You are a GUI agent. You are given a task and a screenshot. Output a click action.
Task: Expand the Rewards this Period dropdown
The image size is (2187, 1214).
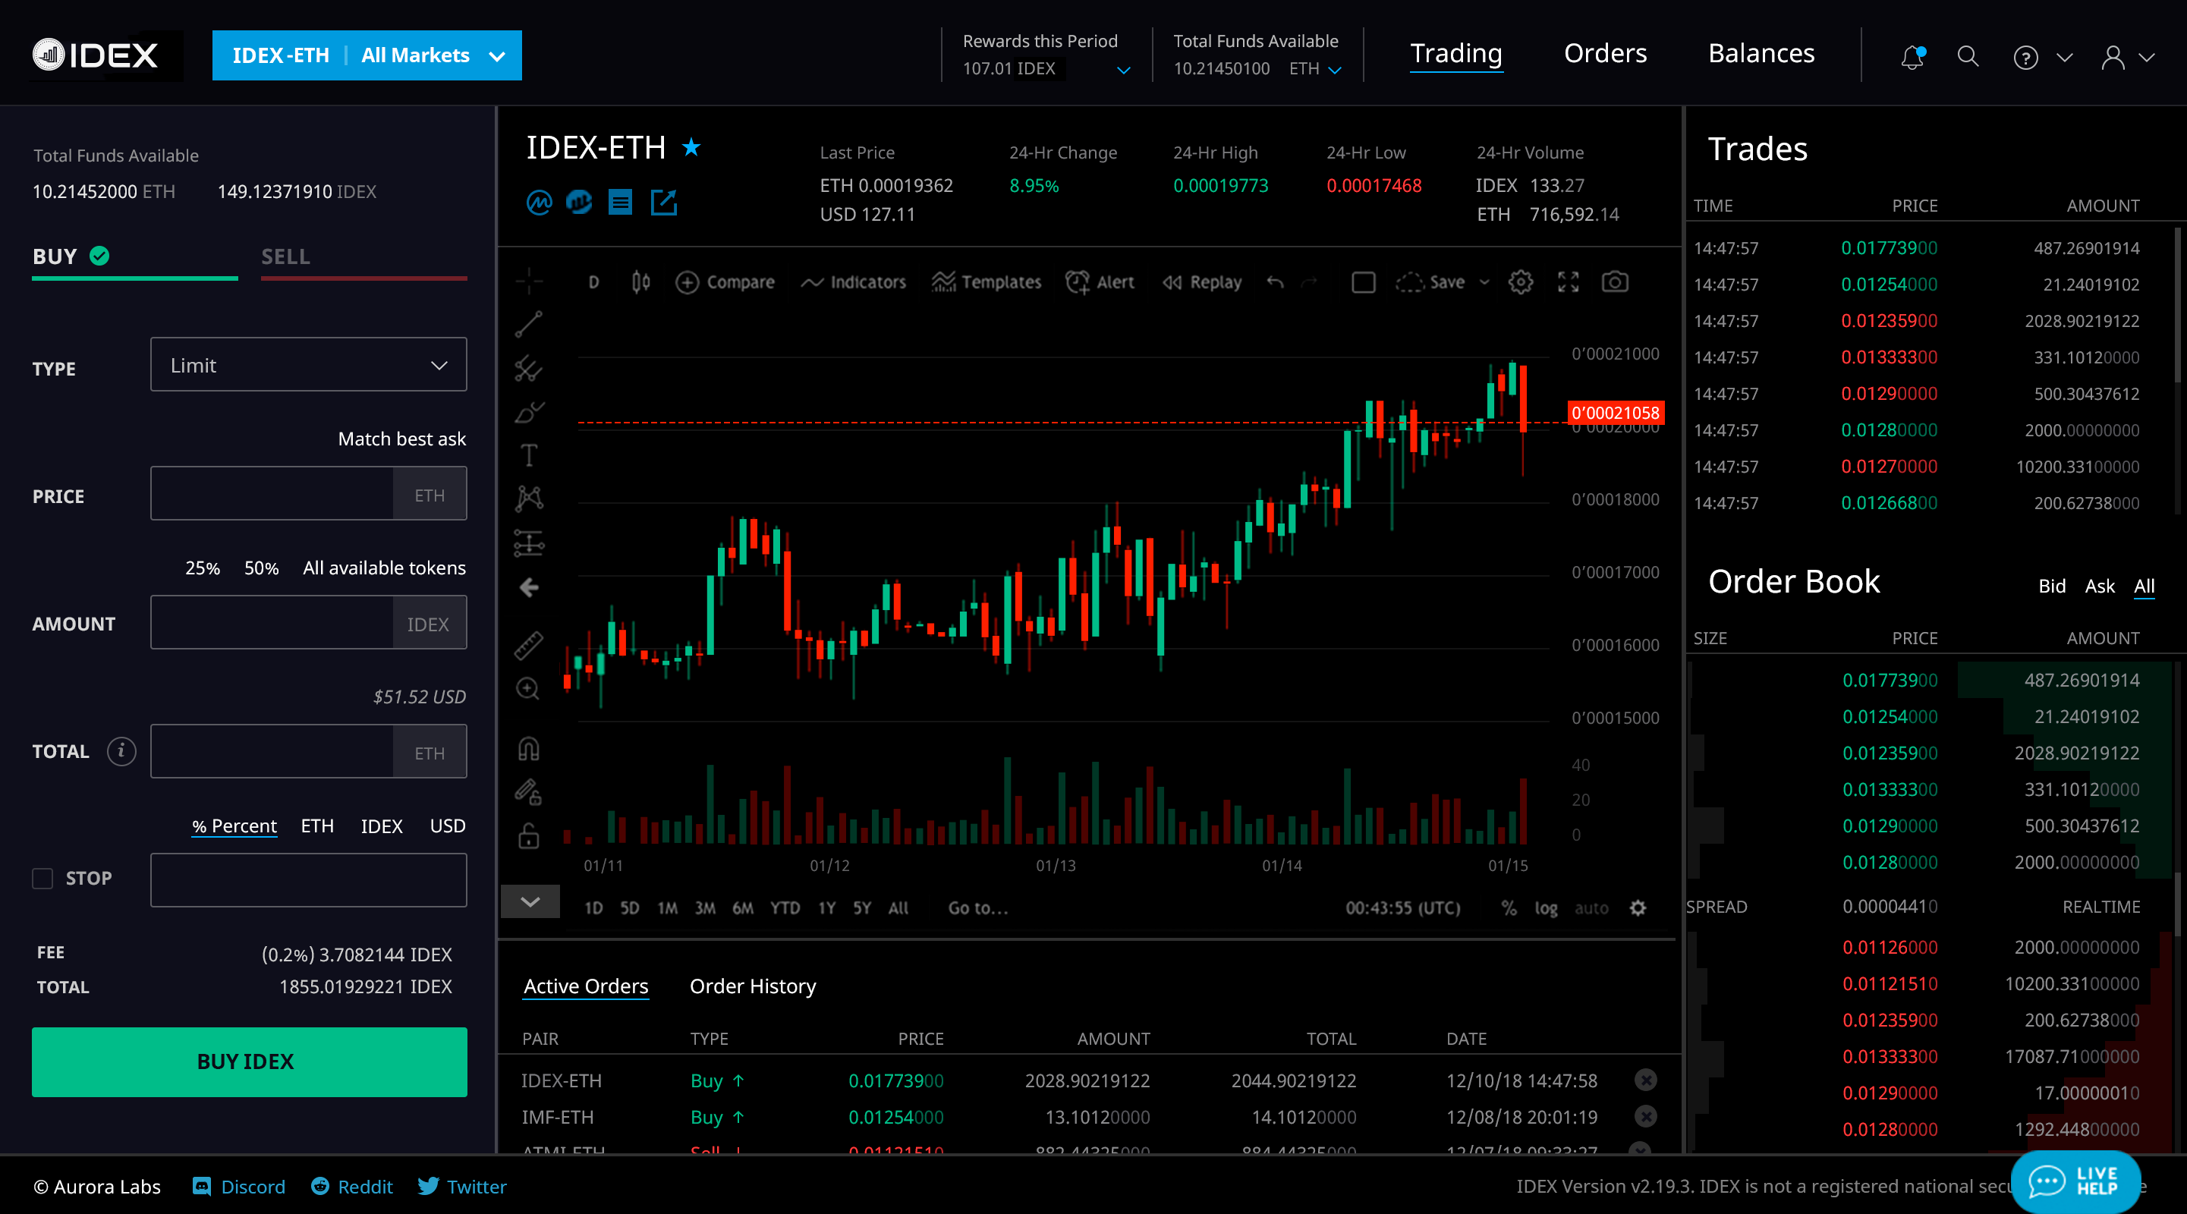pos(1122,70)
